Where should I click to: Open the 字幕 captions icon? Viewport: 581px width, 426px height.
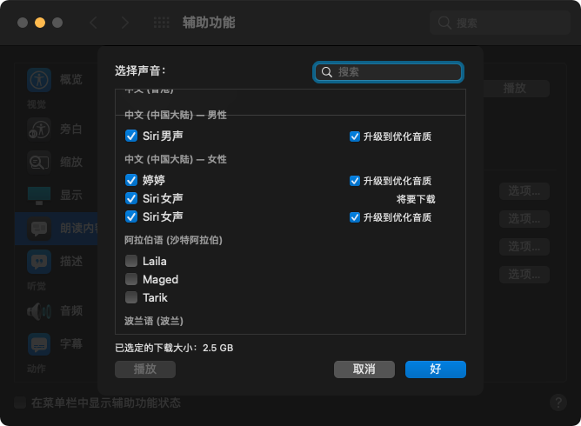tap(39, 343)
